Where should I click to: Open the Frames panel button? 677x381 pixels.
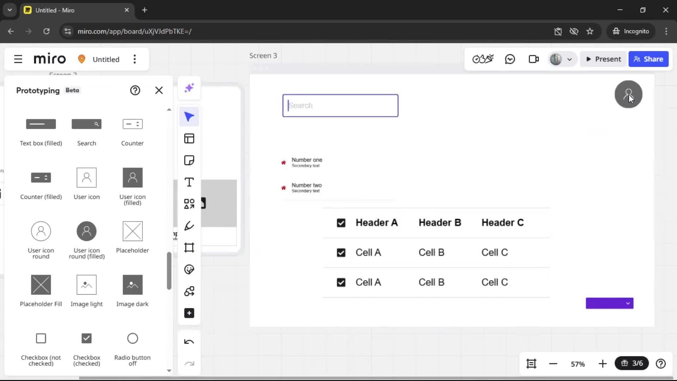coord(531,364)
